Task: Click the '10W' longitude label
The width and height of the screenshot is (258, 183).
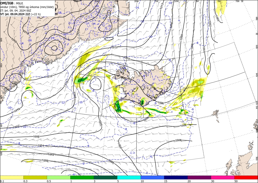Action: point(176,1)
